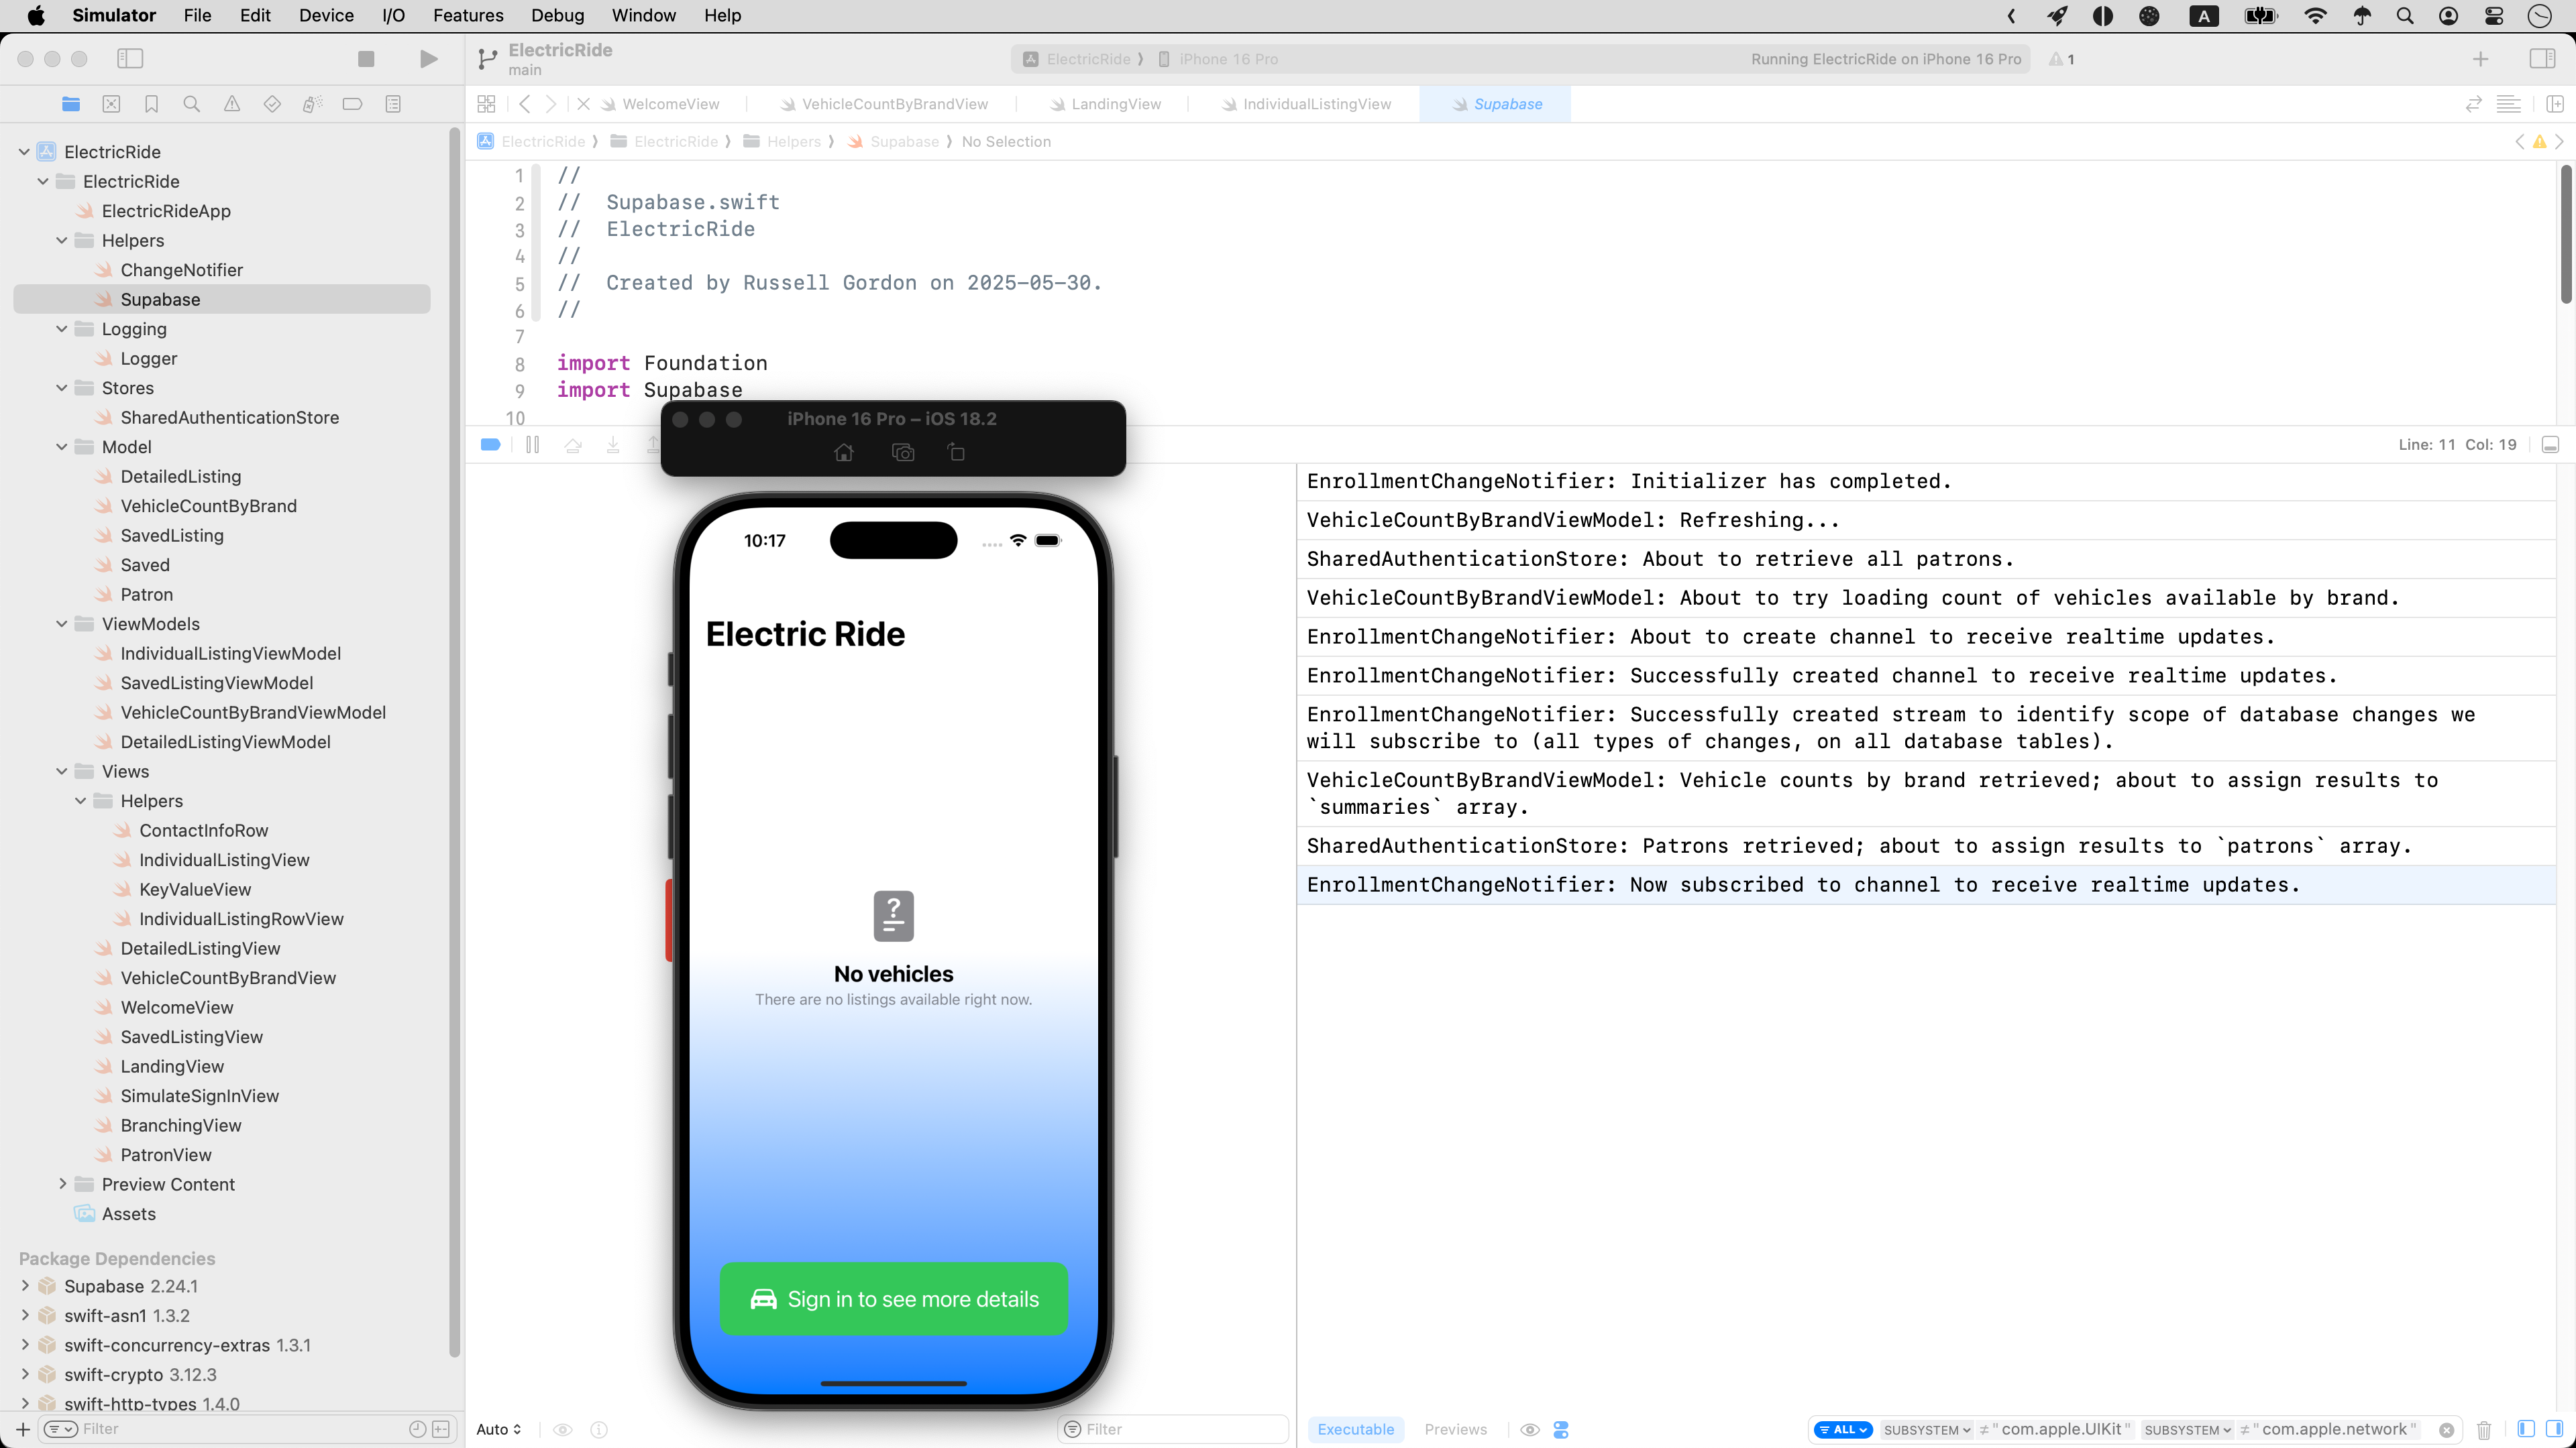Screen dimensions: 2576x1448
Task: Collapse the ViewModels folder
Action: click(62, 623)
